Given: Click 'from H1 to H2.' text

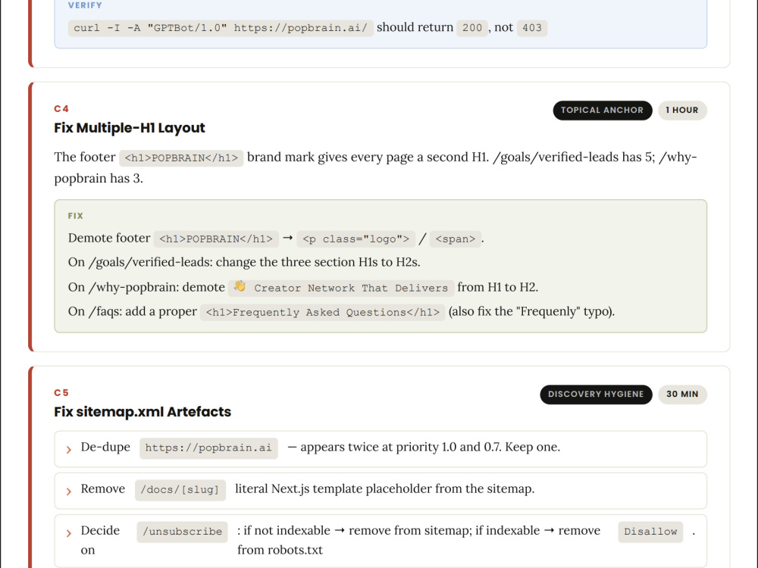Looking at the screenshot, I should point(498,287).
